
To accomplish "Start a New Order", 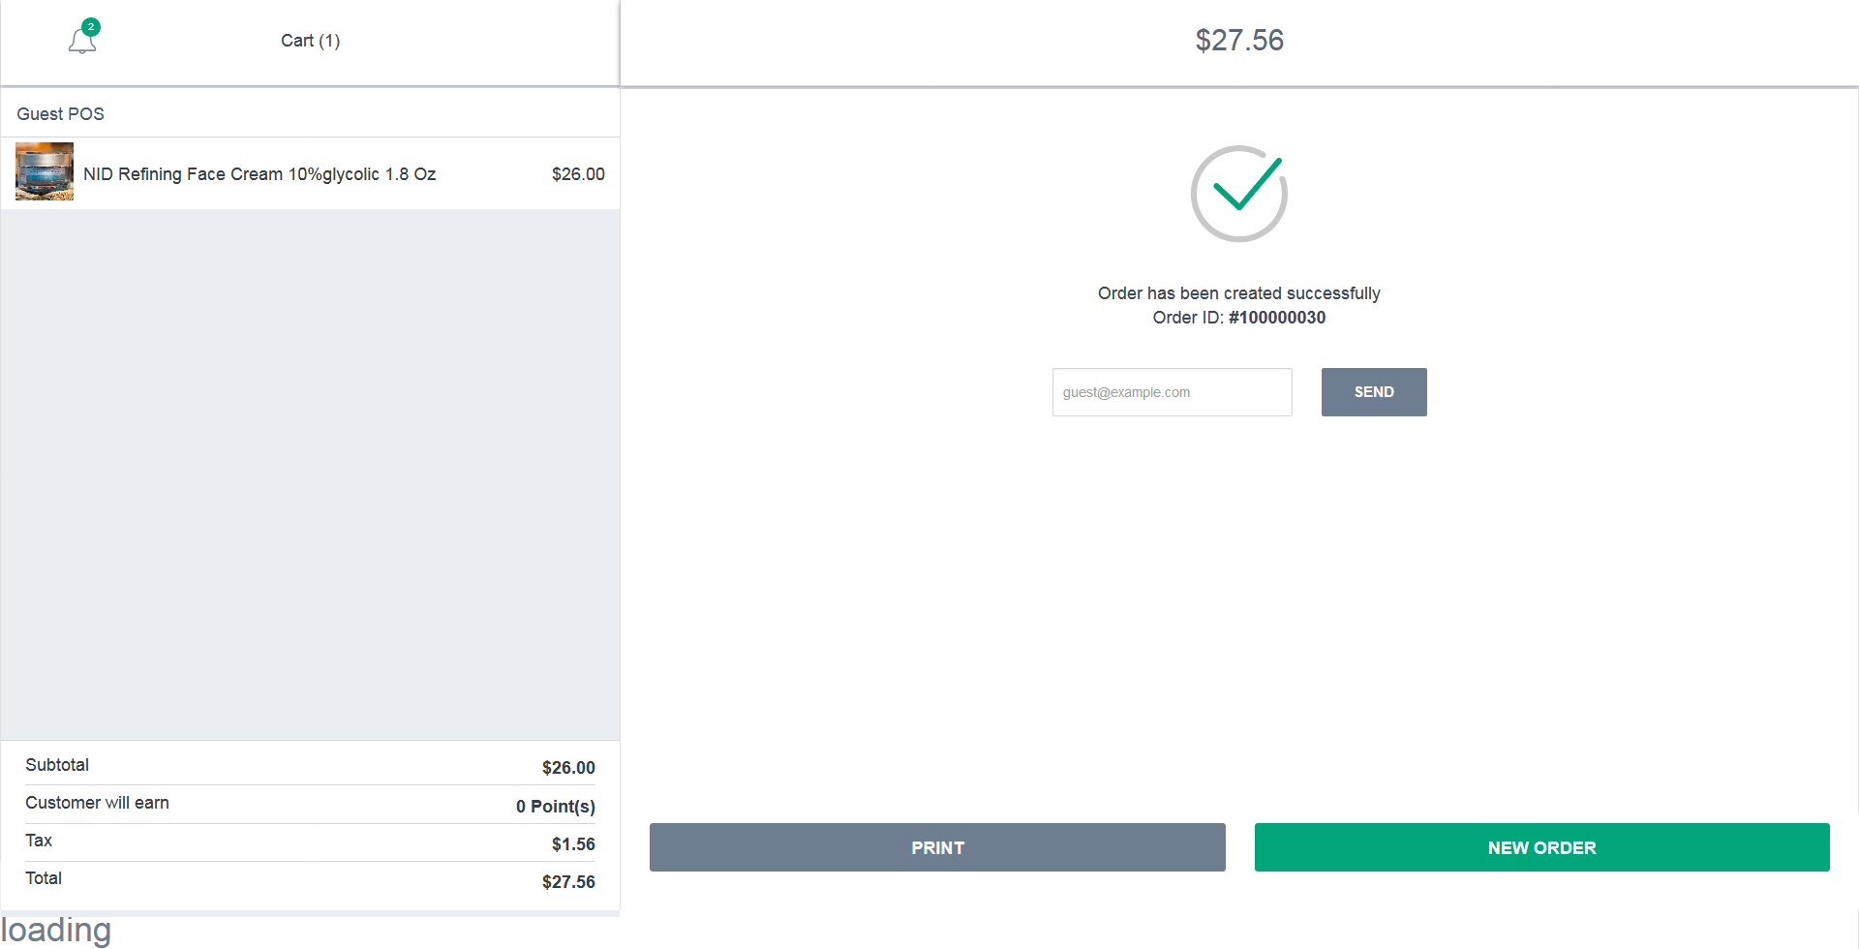I will tap(1541, 847).
